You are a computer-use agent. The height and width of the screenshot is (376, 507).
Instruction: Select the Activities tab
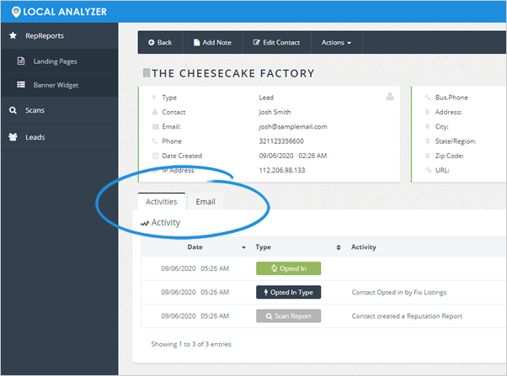pyautogui.click(x=162, y=202)
